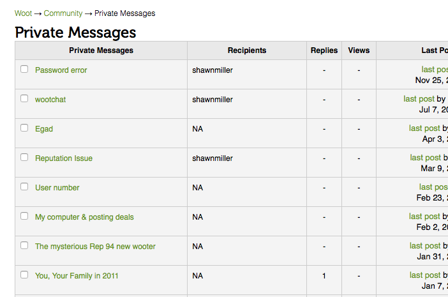Check the You, Your Family in 2011 checkbox
The width and height of the screenshot is (448, 297).
coord(24,275)
